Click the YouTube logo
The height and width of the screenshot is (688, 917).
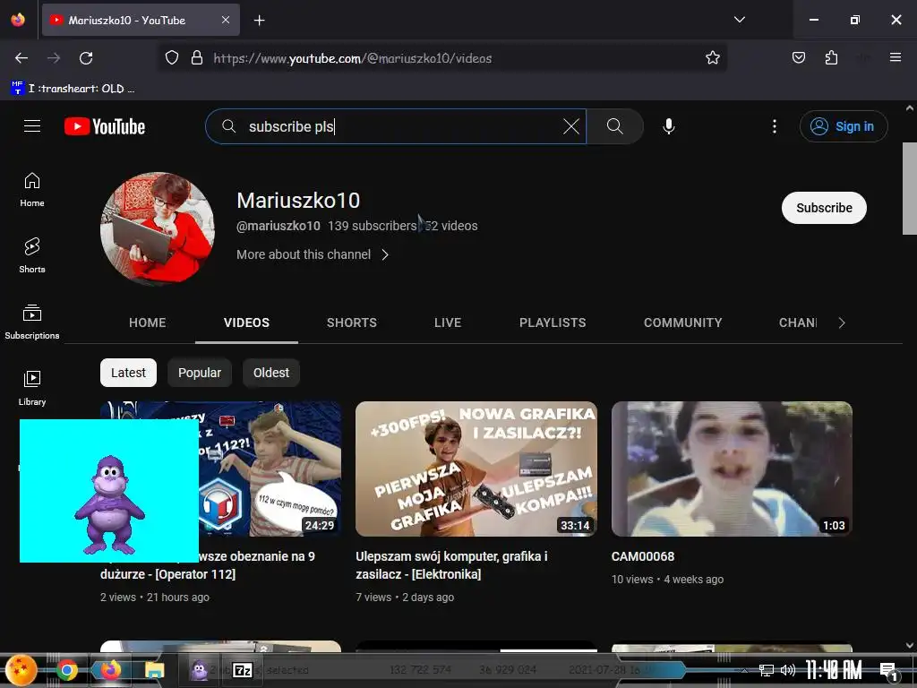pos(105,126)
